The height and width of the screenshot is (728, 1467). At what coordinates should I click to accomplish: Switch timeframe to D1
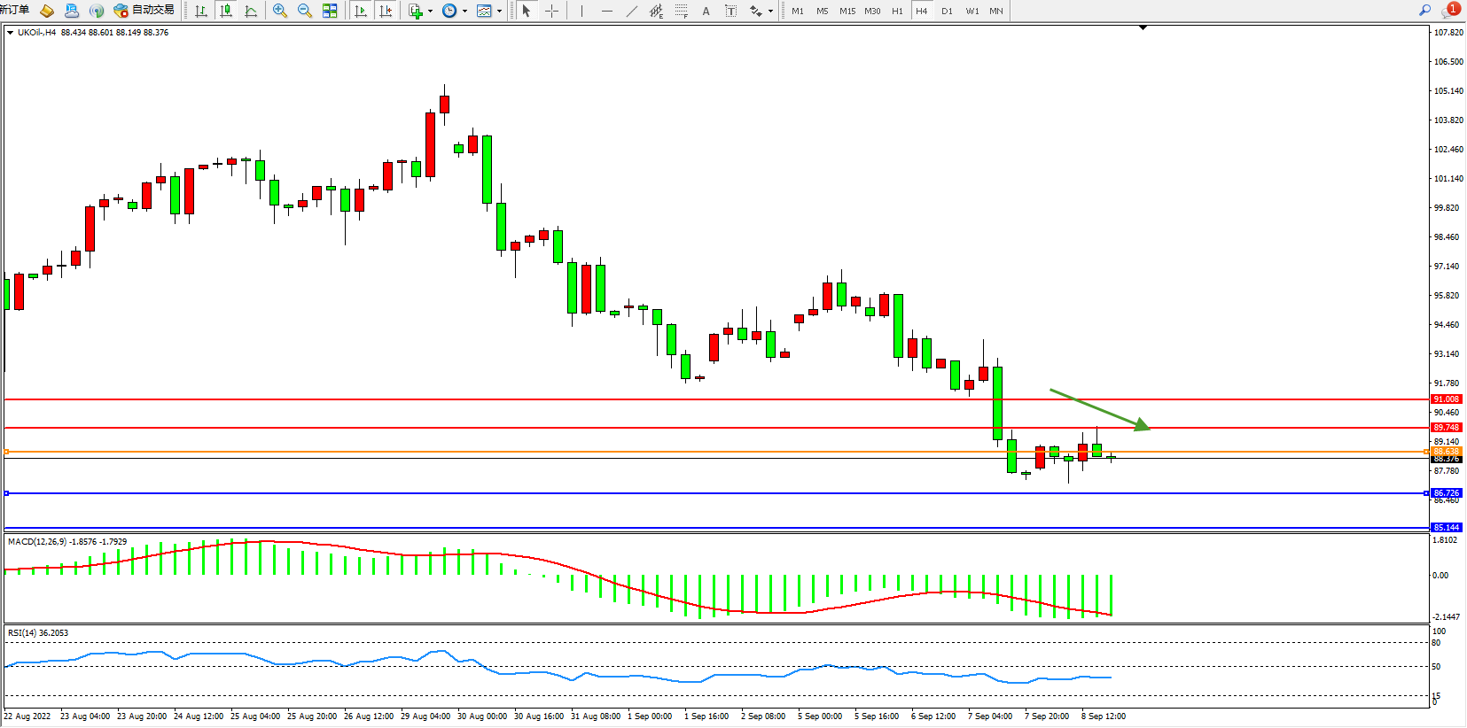tap(947, 11)
